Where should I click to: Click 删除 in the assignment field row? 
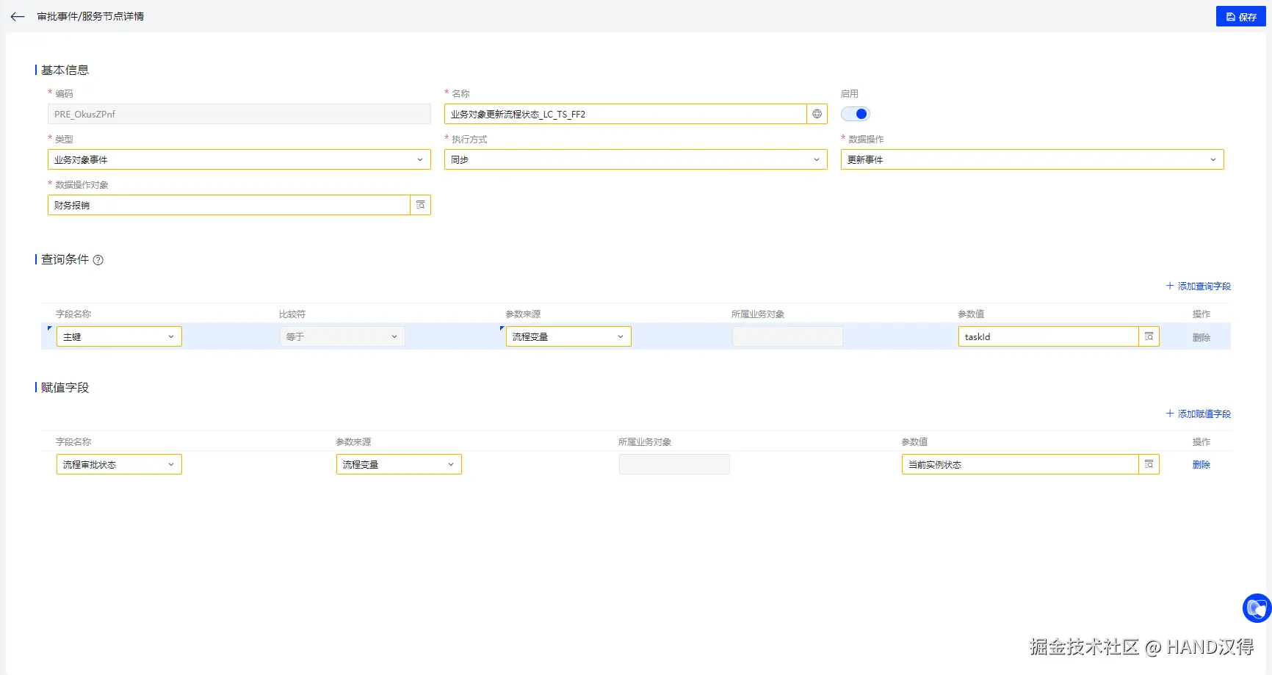coord(1201,464)
